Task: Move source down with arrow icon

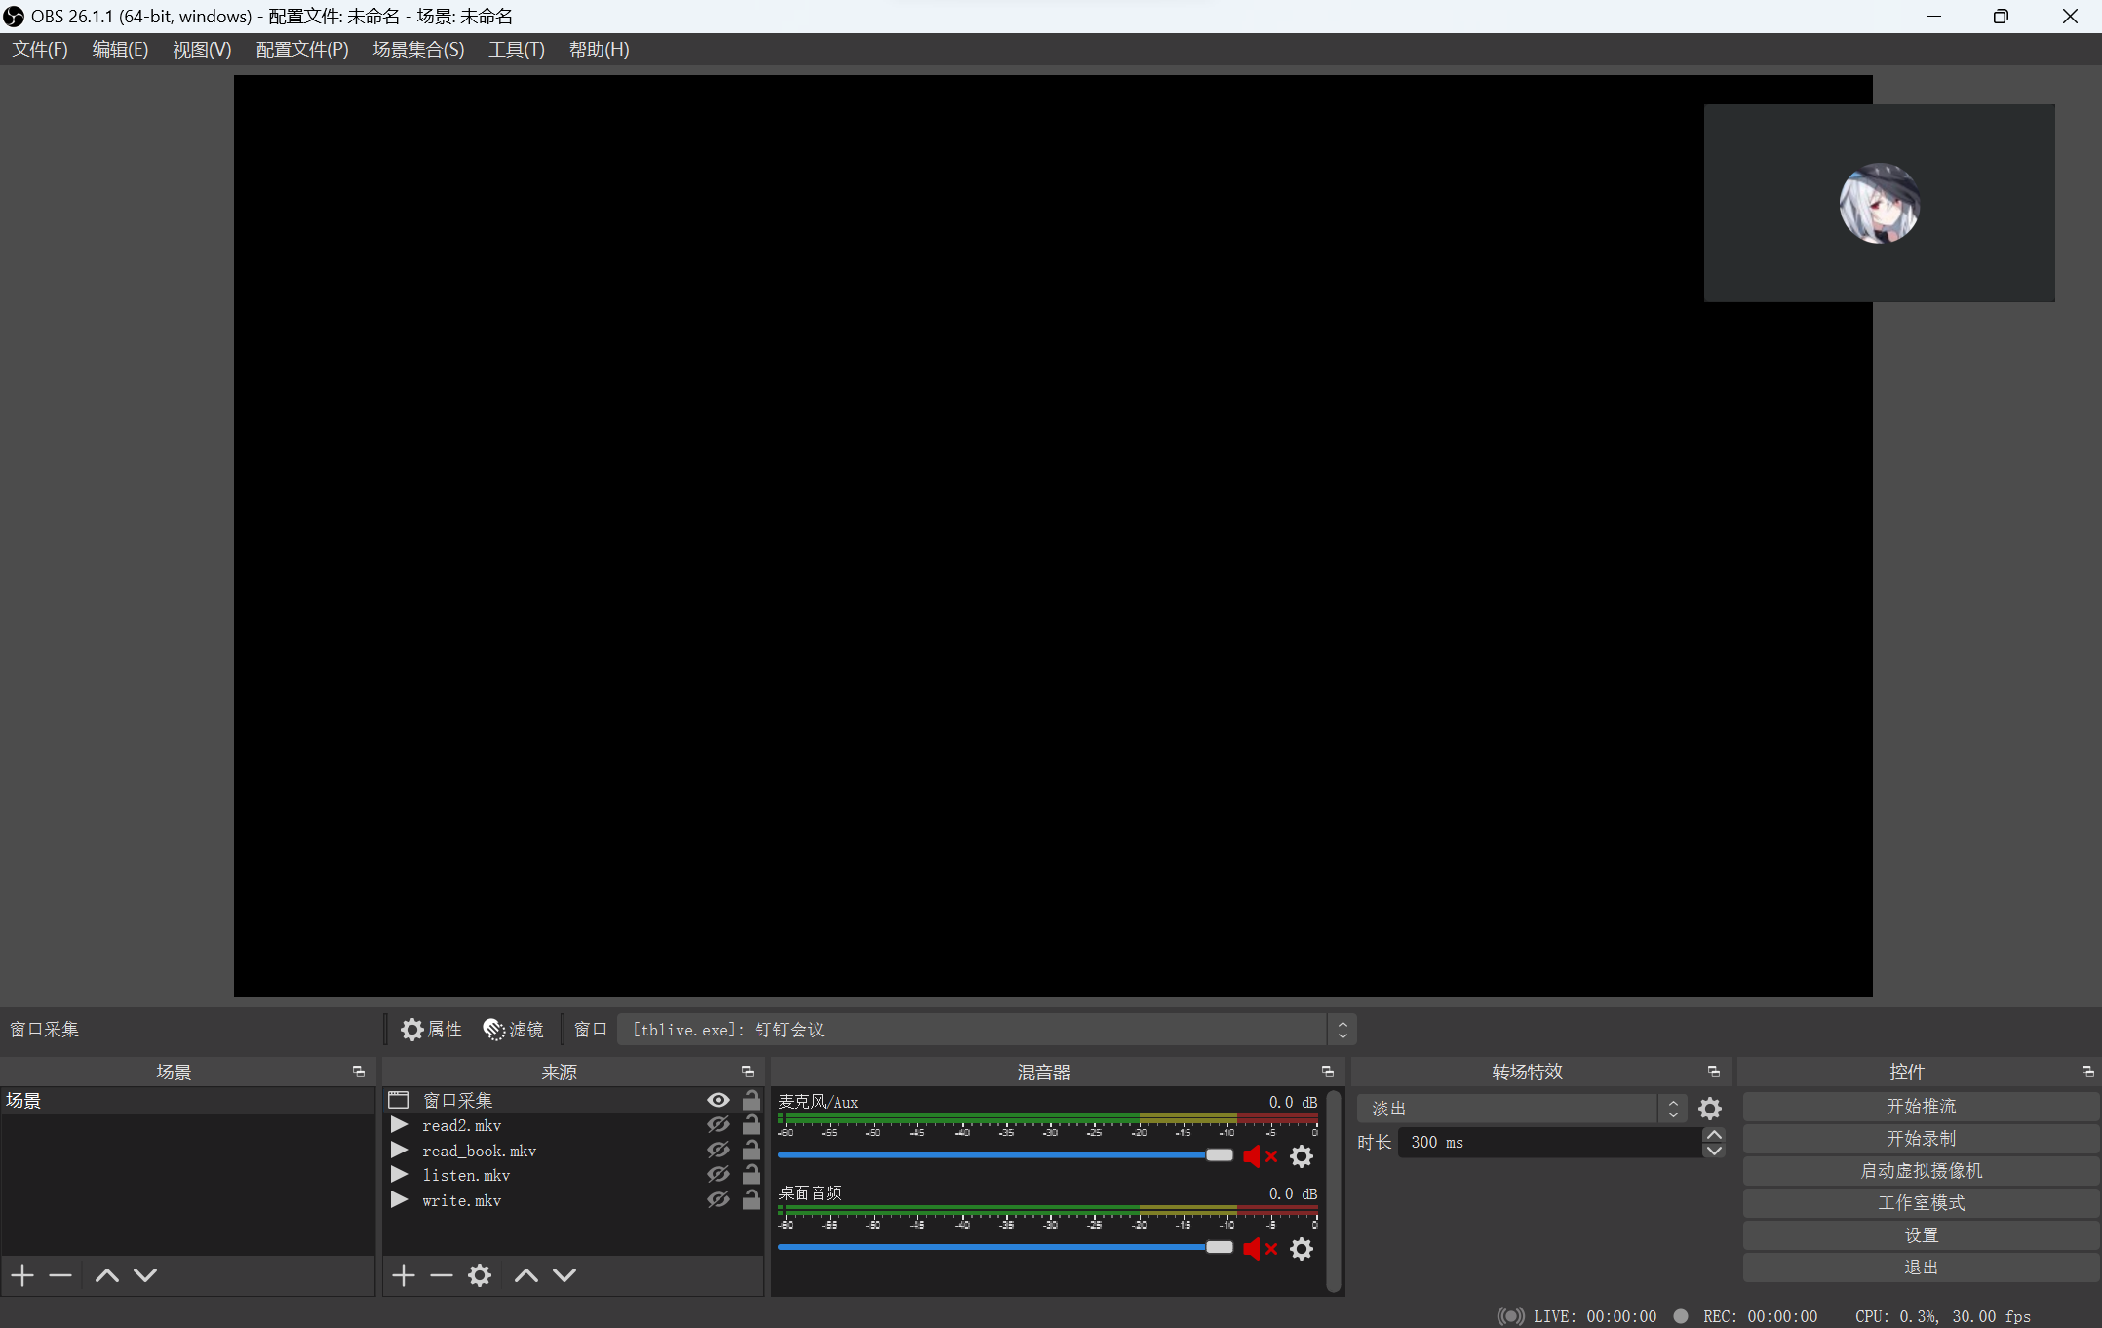Action: point(564,1275)
